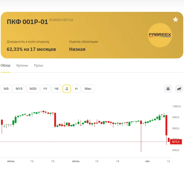Add bond to favorites with star icon

[176, 19]
